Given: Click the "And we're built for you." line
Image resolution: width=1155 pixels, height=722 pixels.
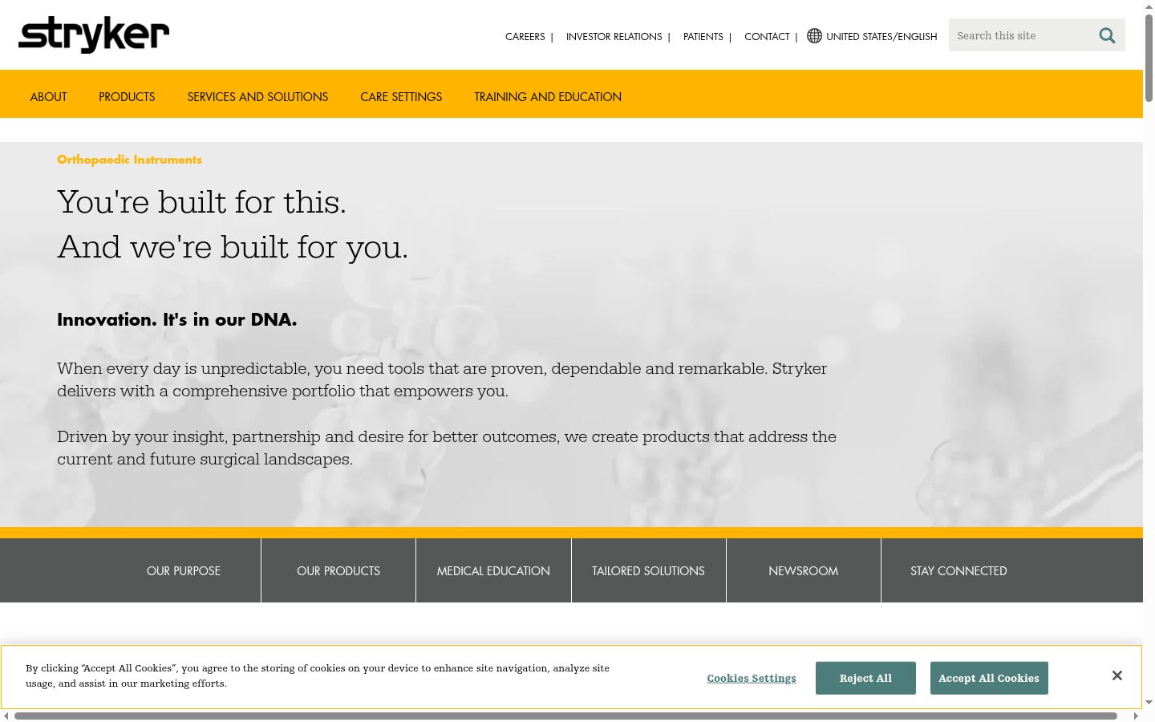Looking at the screenshot, I should tap(233, 247).
